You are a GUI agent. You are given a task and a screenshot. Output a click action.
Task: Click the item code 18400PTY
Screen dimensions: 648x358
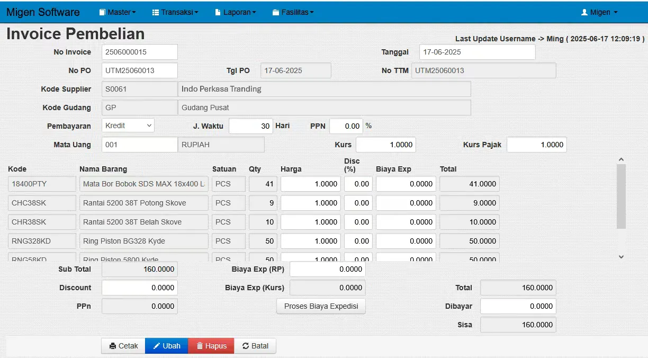tap(42, 184)
